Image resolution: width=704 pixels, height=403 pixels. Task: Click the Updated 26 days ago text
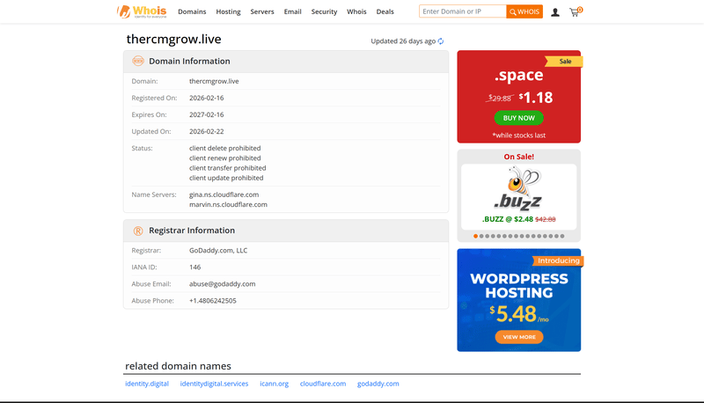[x=403, y=41]
